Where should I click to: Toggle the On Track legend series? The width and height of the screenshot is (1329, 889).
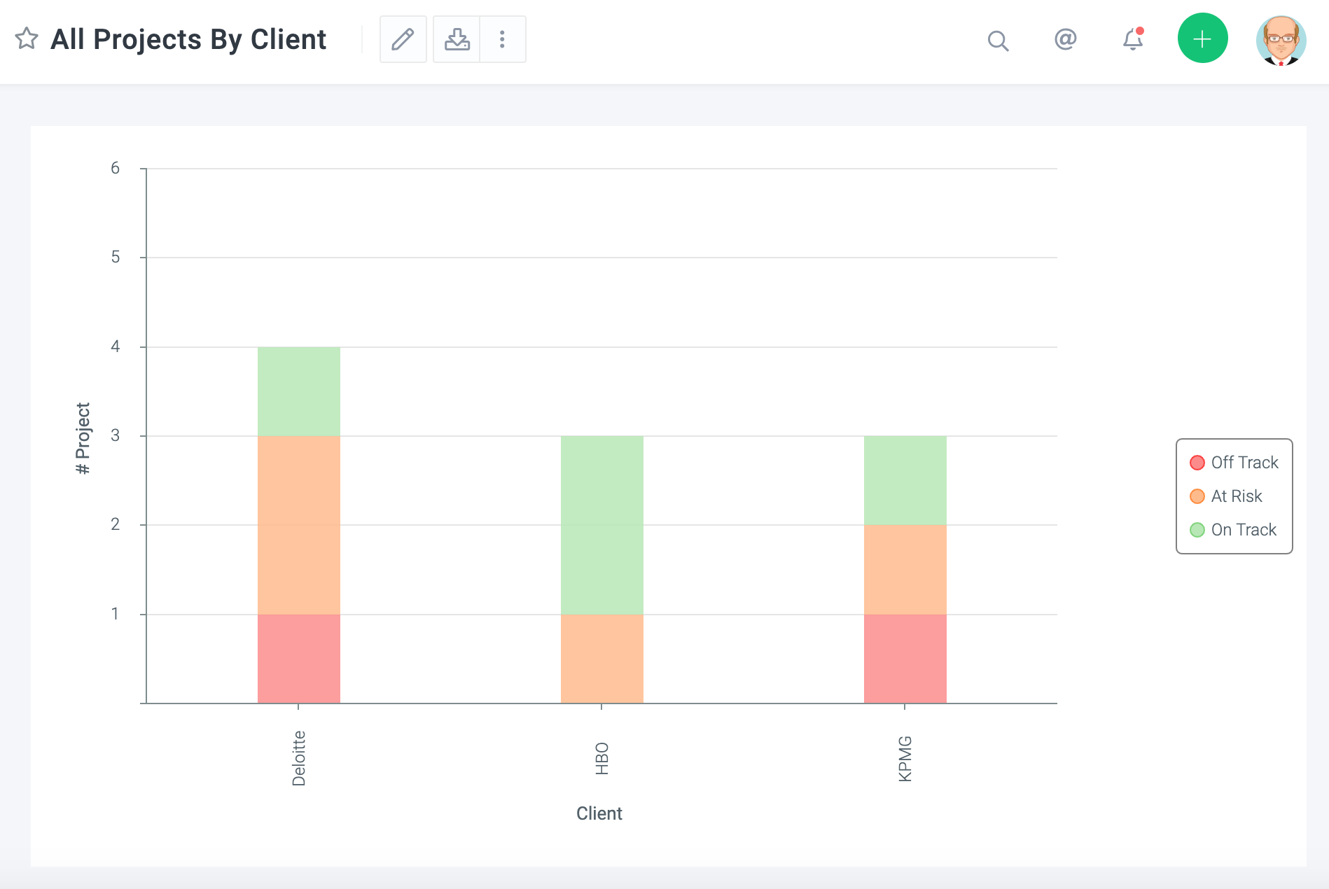1233,530
